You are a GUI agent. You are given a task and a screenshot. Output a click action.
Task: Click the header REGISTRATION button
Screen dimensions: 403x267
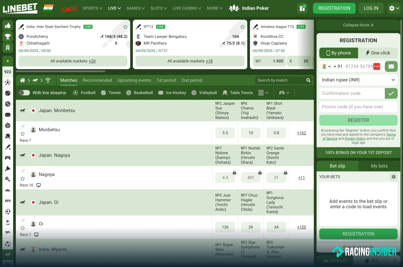click(334, 8)
